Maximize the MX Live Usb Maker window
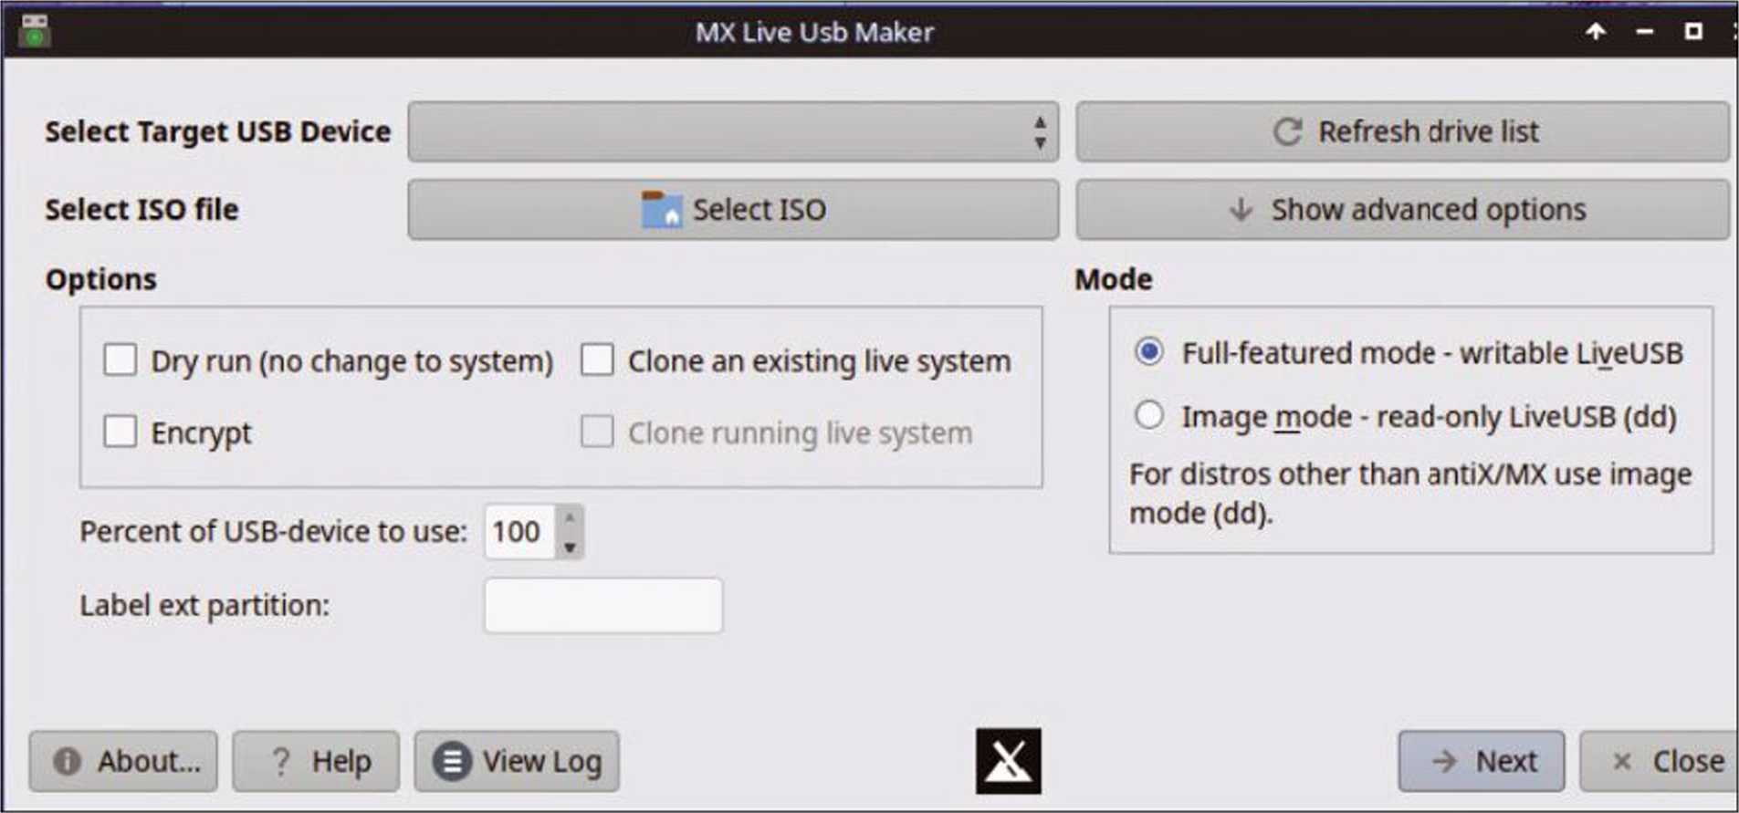1739x813 pixels. point(1693,32)
